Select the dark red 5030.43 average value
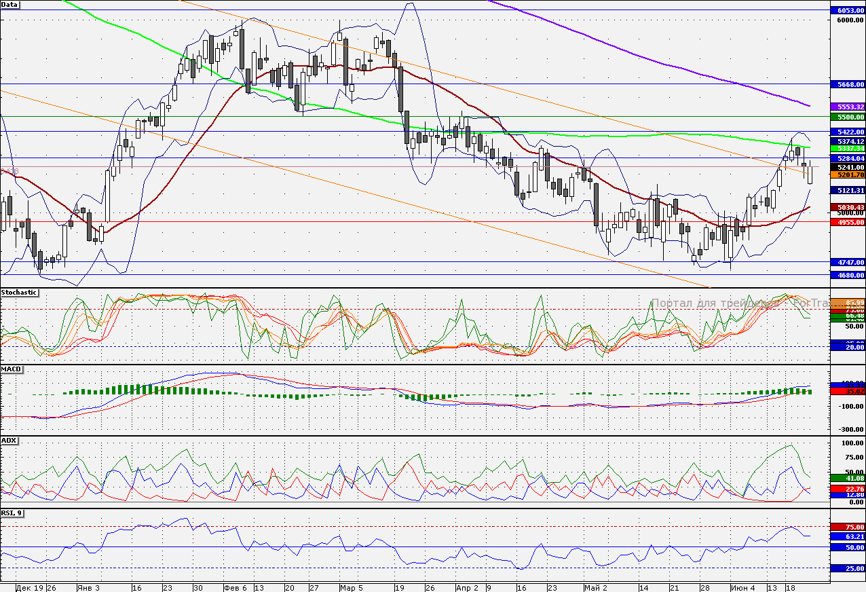 (x=848, y=208)
